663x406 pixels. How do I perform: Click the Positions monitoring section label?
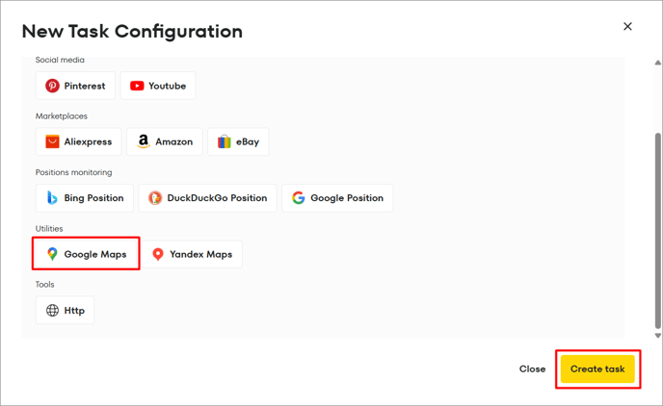click(x=73, y=172)
